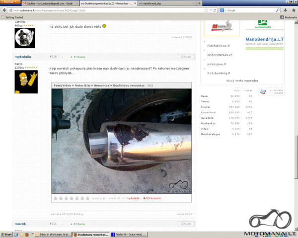Go to the Firefox home page icon

point(294,10)
